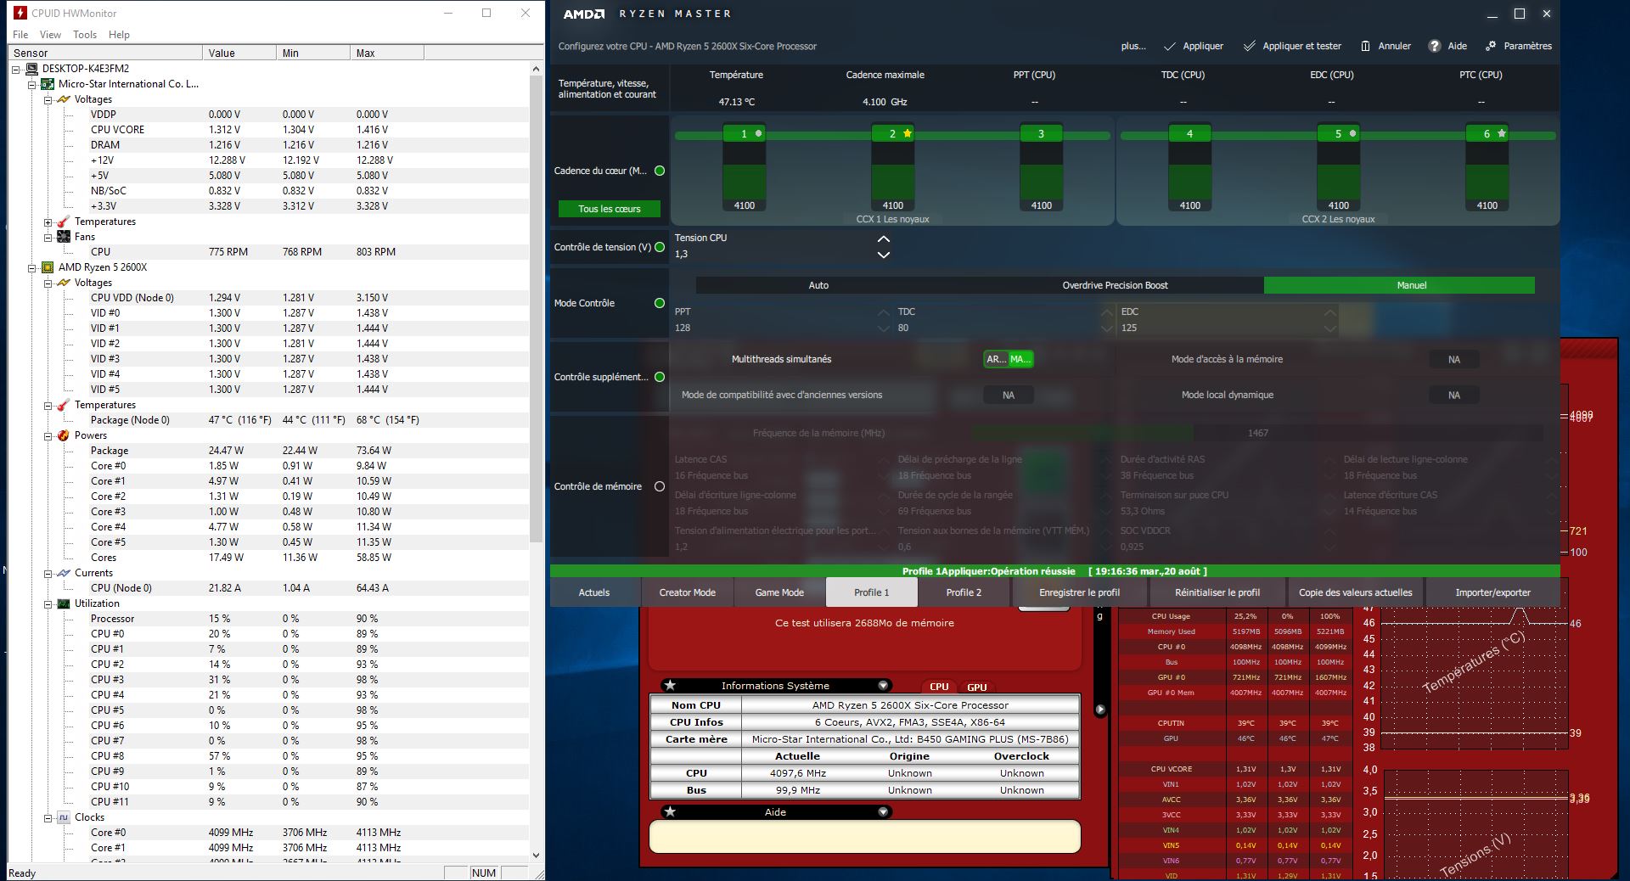
Task: Click the plus... overflow button
Action: pyautogui.click(x=1133, y=46)
